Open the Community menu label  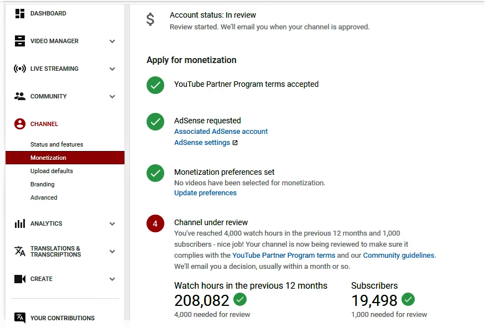pos(49,96)
